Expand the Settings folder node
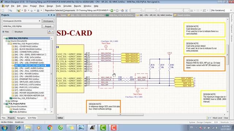Viewport: 234px width, 131px height. (7, 101)
